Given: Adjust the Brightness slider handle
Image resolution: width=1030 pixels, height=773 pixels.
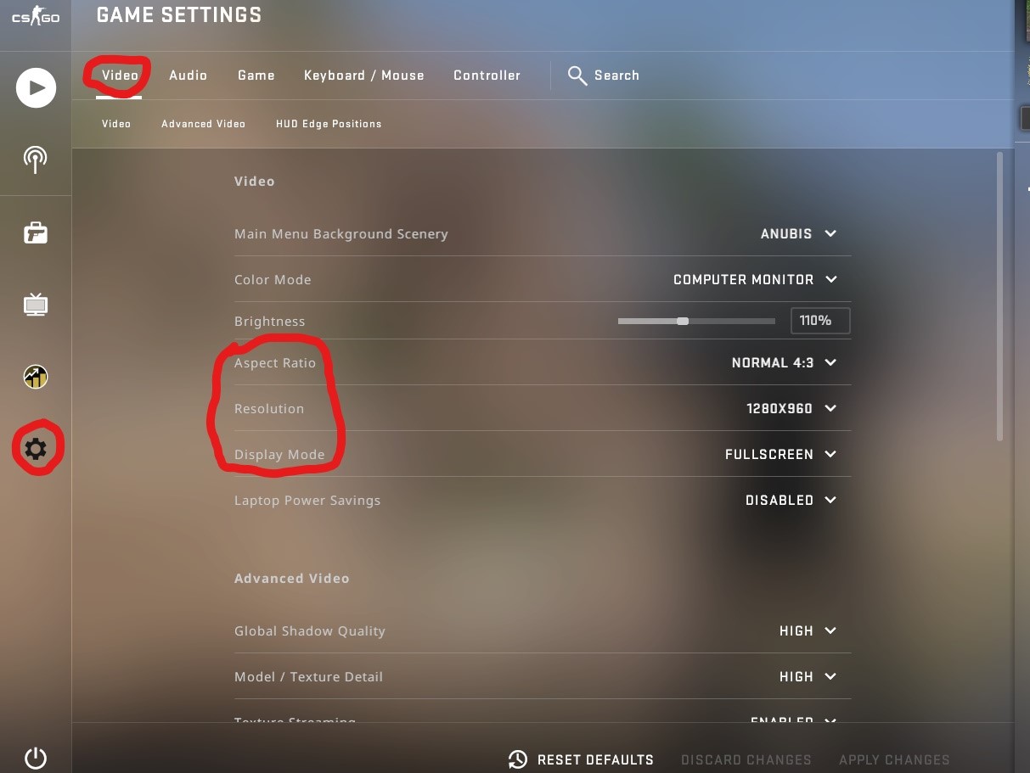Looking at the screenshot, I should tap(683, 321).
